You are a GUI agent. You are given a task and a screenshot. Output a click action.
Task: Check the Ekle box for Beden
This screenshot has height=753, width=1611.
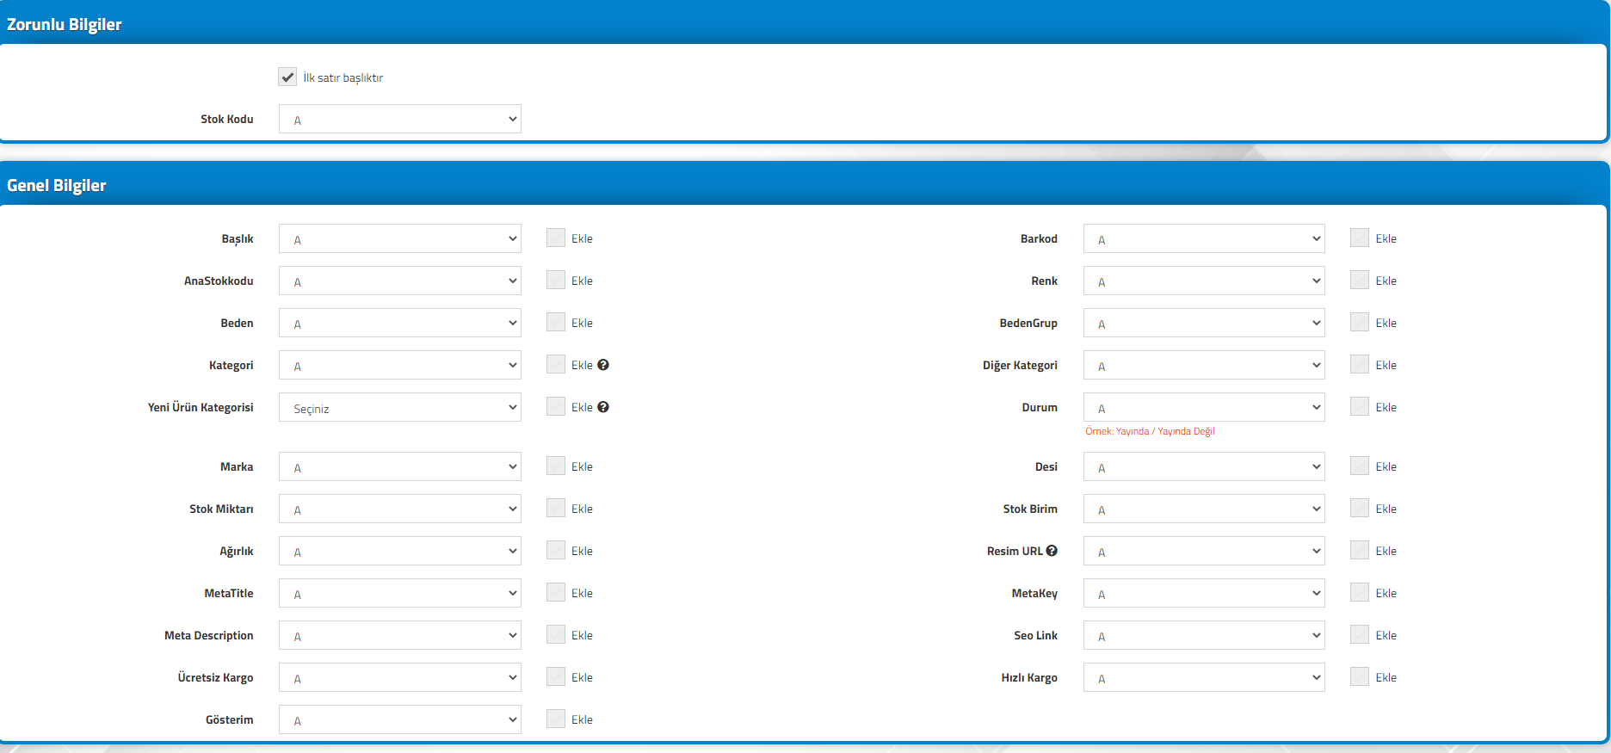tap(556, 322)
